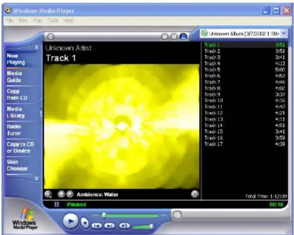Click the yellow visualization display

click(122, 127)
